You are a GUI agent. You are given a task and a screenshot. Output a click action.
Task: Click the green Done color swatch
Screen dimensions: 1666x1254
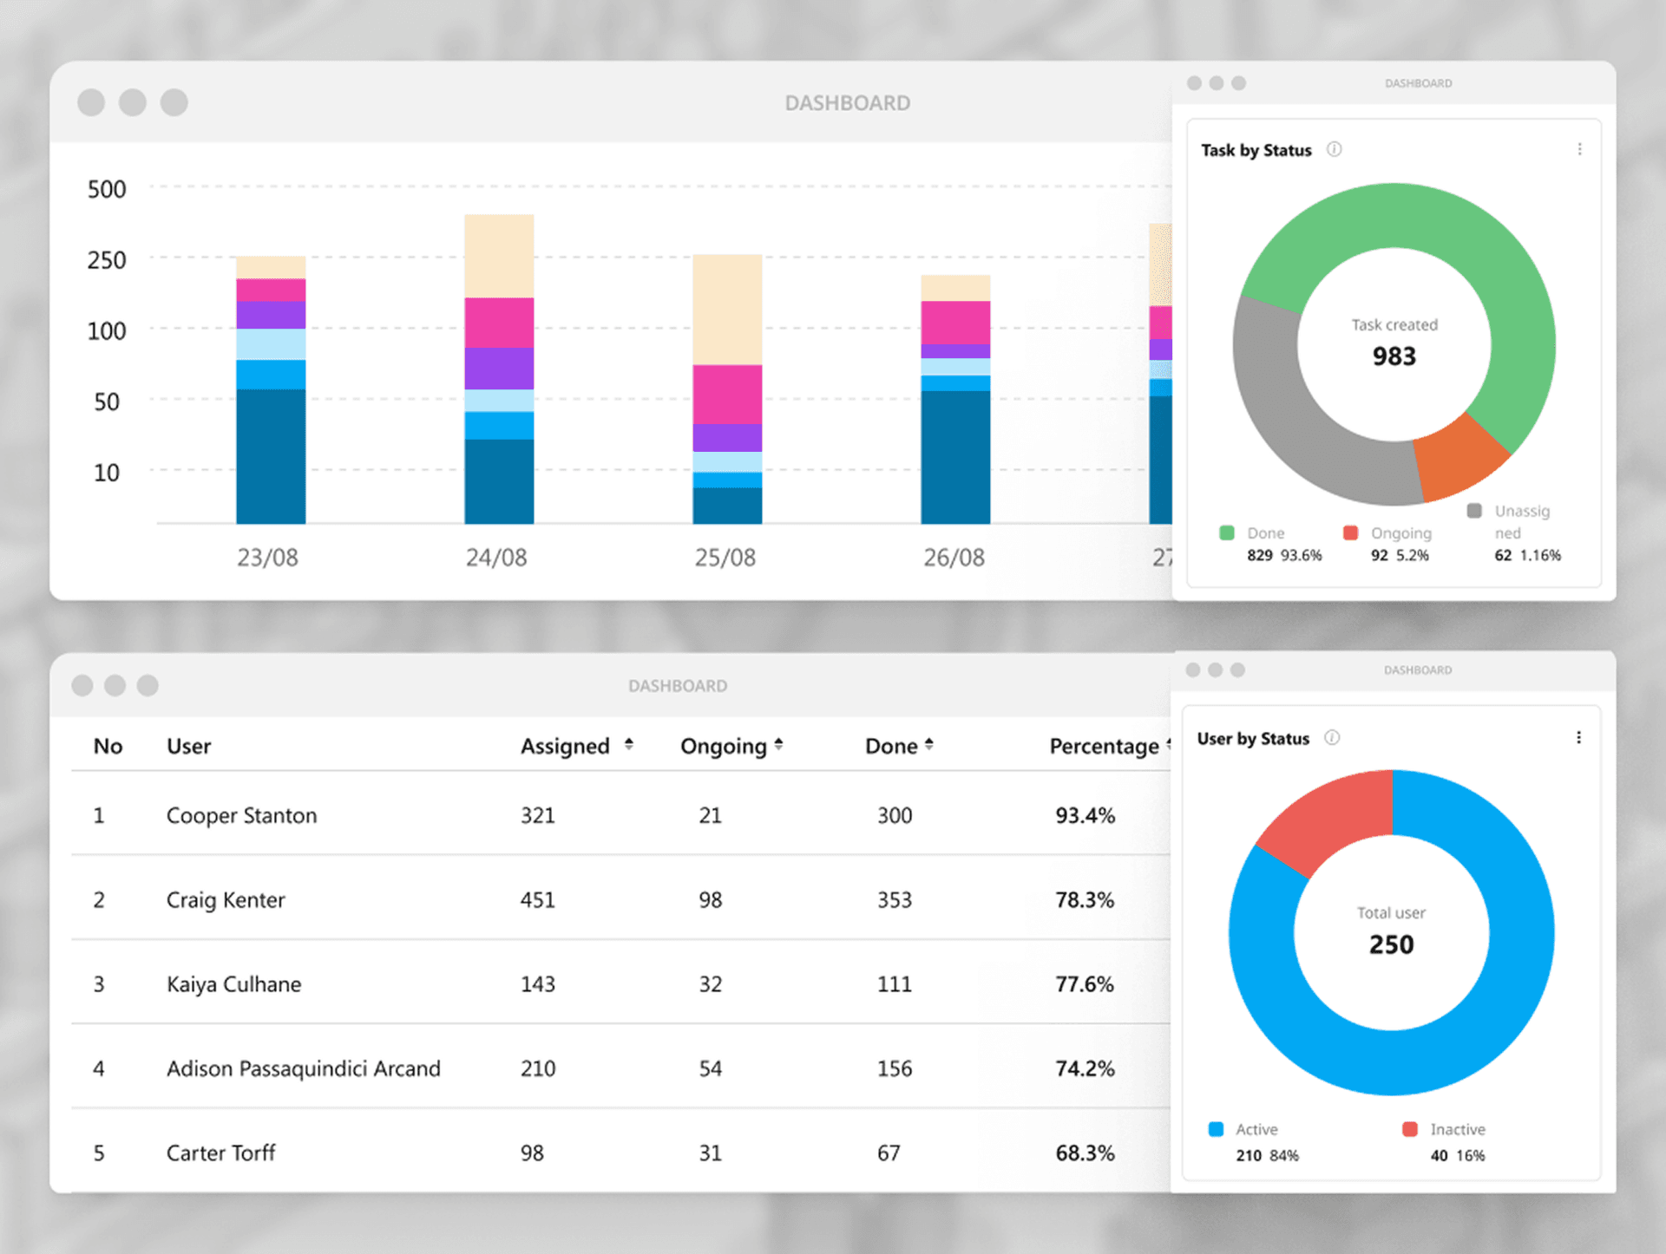click(1226, 532)
